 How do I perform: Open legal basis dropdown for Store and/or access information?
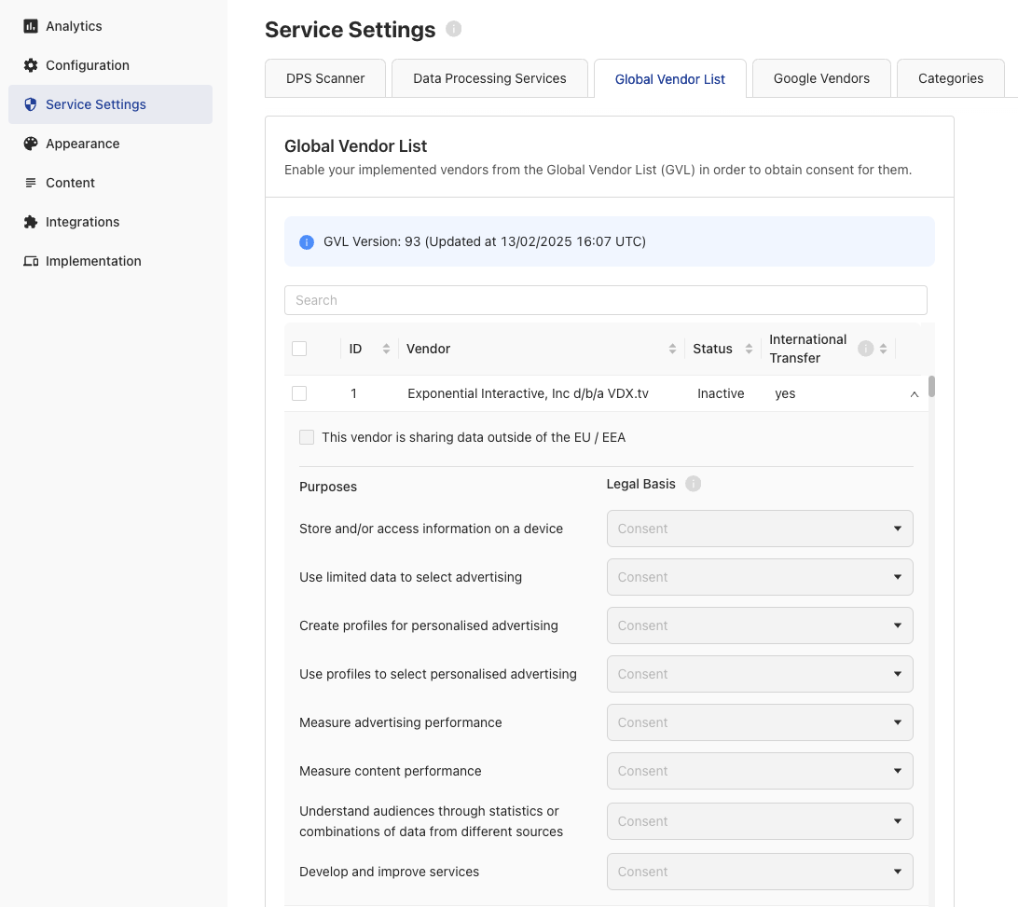tap(760, 529)
